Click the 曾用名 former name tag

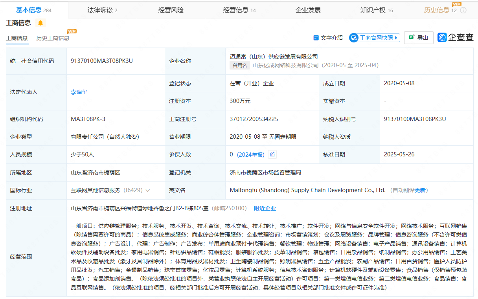pos(239,65)
